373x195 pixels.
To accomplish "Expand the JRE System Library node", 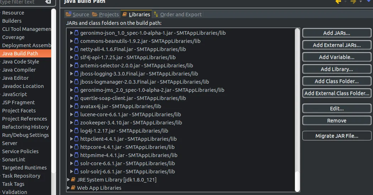I will (68, 179).
